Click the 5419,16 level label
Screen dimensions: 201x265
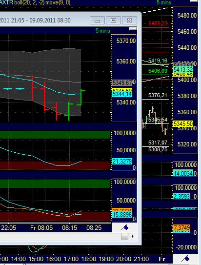pos(158,61)
